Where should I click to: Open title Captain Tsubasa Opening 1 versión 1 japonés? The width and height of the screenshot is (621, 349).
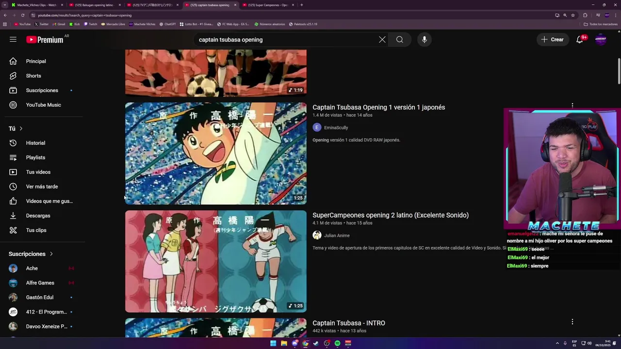[378, 107]
